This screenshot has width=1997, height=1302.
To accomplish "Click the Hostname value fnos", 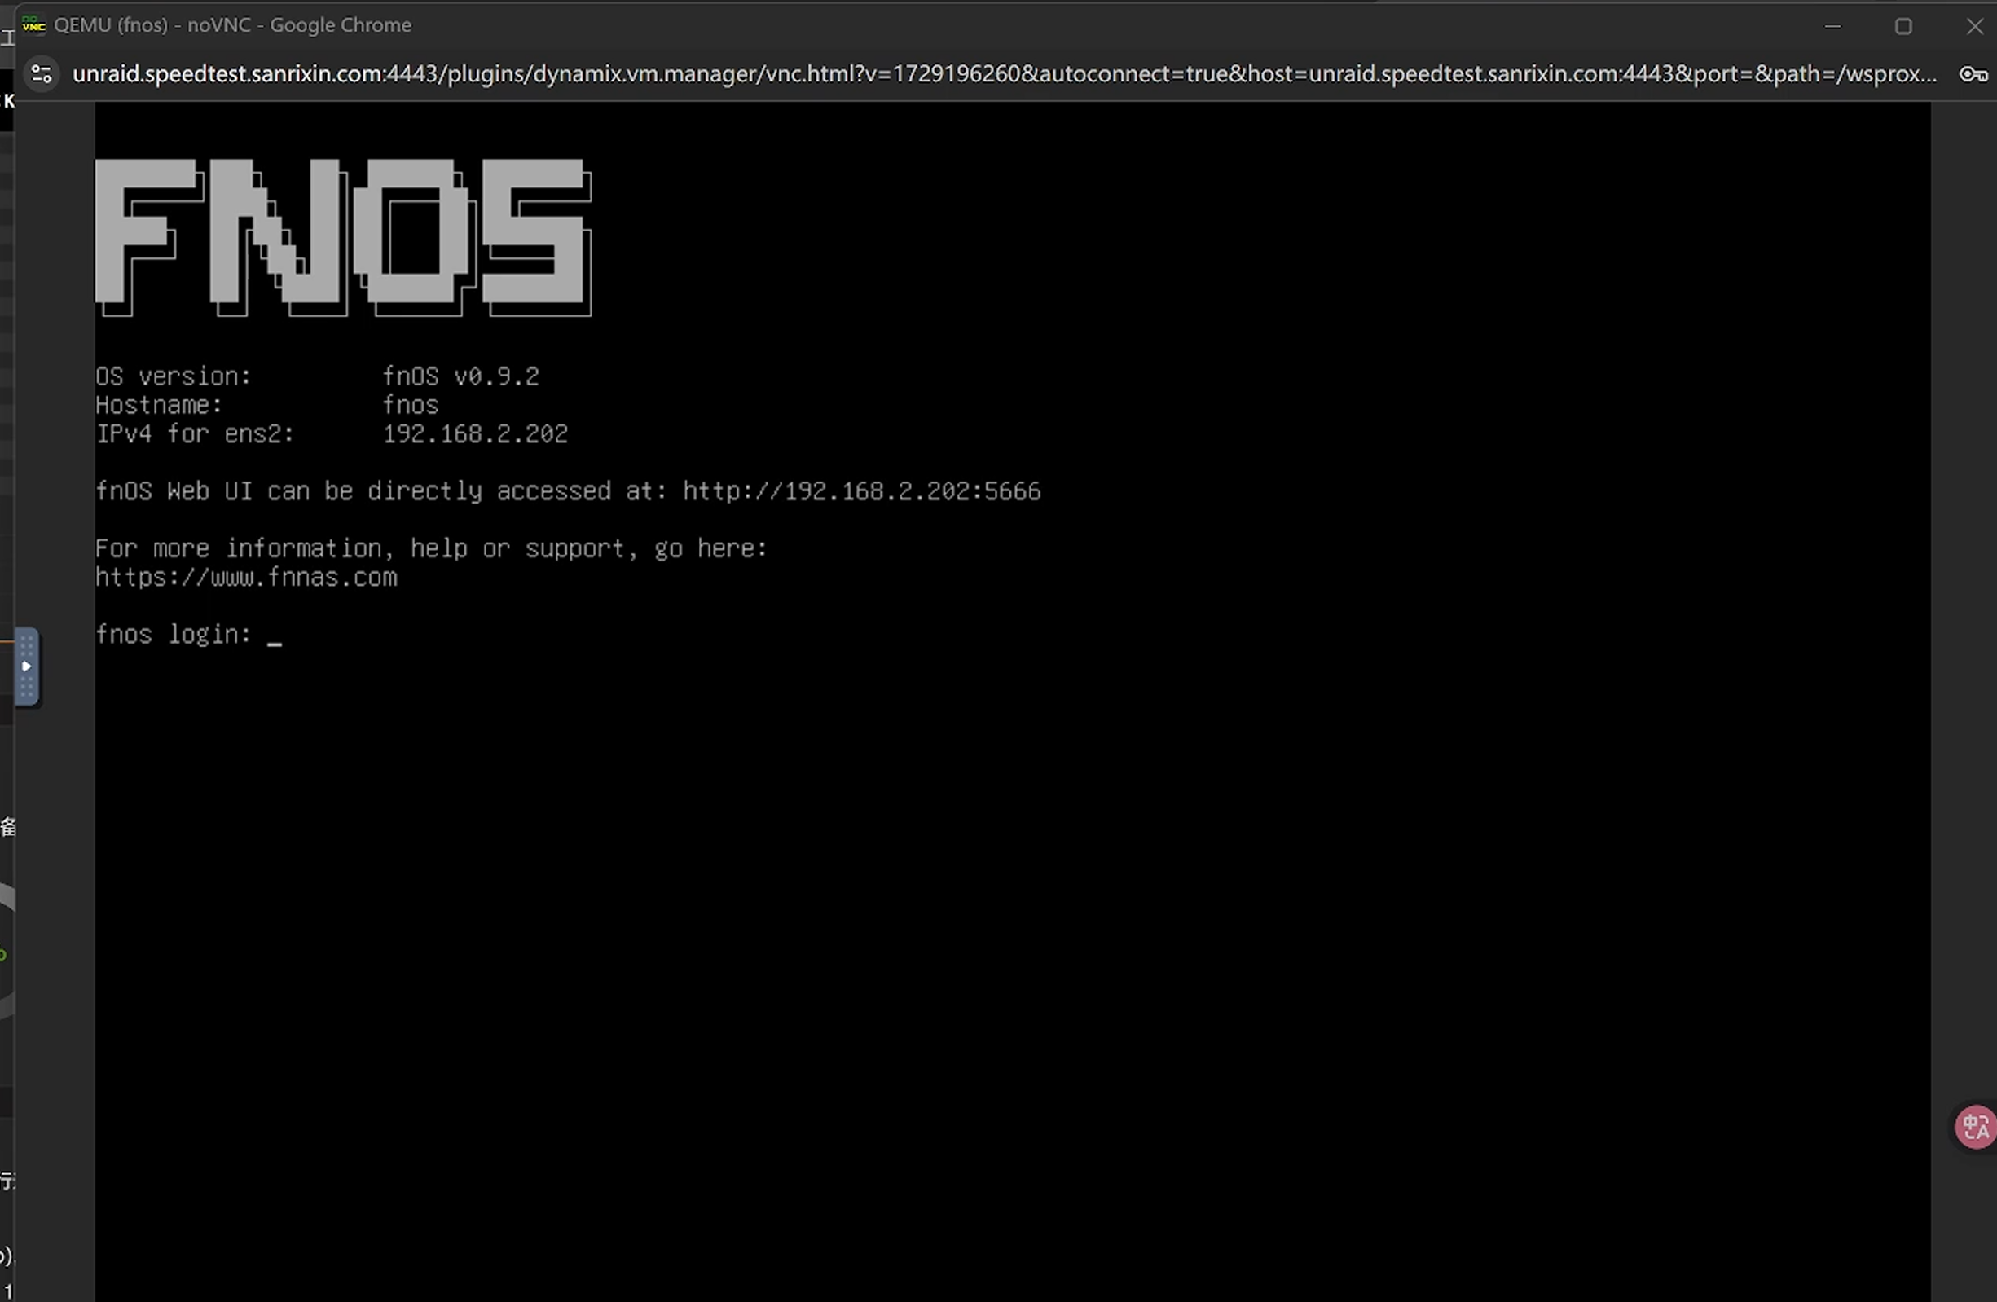I will click(411, 405).
